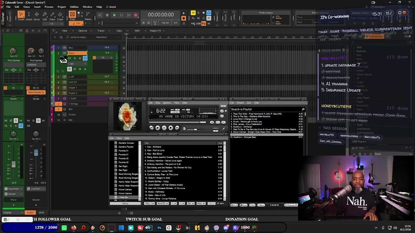
Task: Switch inspector to the MIDI tab
Action: coord(41,213)
